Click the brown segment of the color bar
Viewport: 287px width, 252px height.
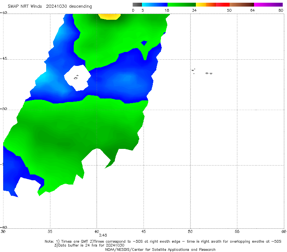coord(242,5)
